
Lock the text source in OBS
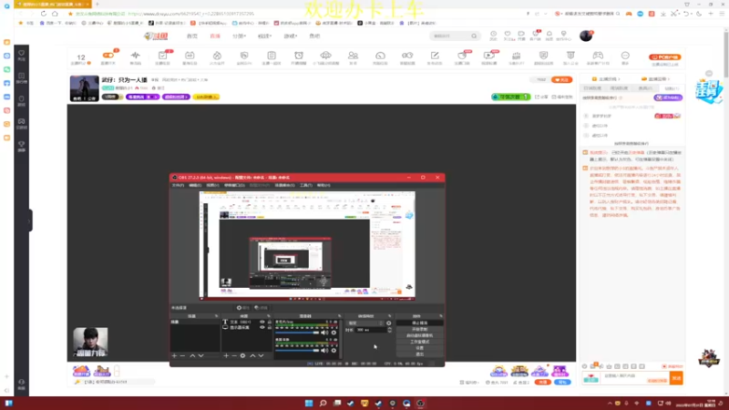[269, 322]
